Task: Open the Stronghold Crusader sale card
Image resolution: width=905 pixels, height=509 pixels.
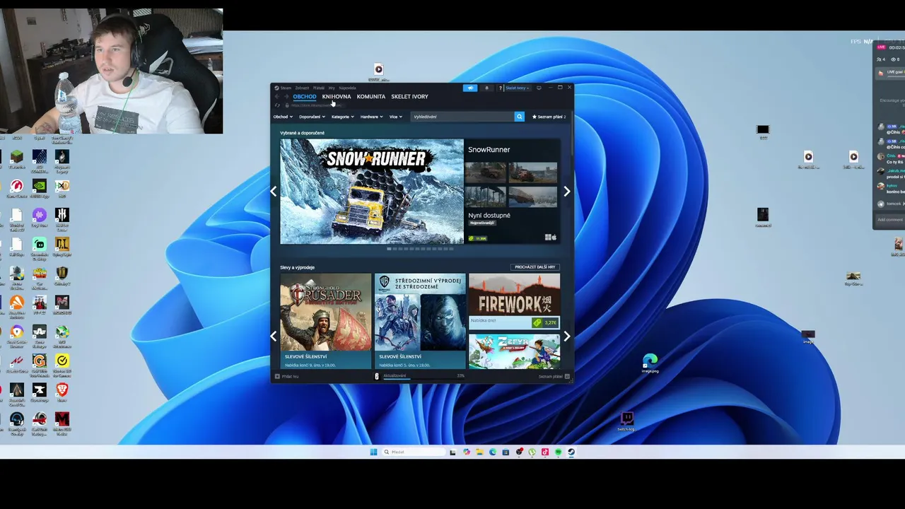Action: pyautogui.click(x=325, y=321)
